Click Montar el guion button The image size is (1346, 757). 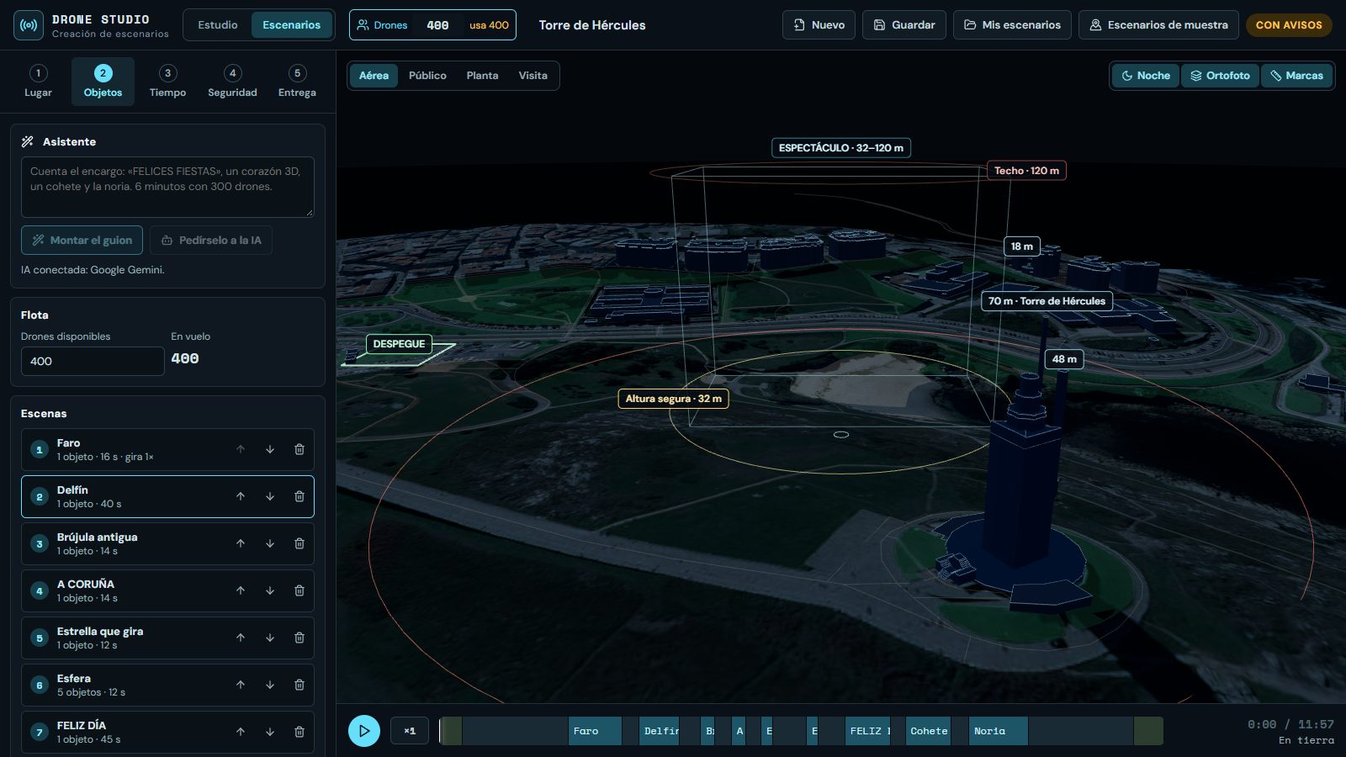[82, 241]
